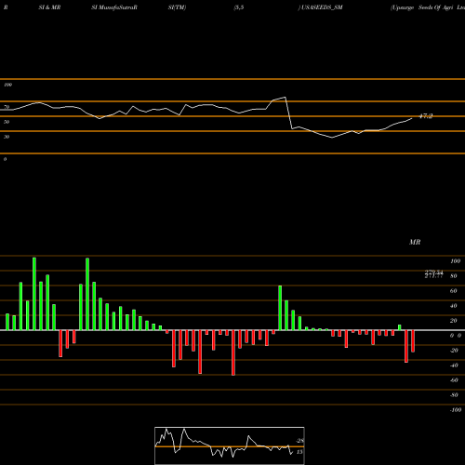465x465 pixels.
Task: Select the USASEEDS_SM ticker symbol
Action: (322, 7)
